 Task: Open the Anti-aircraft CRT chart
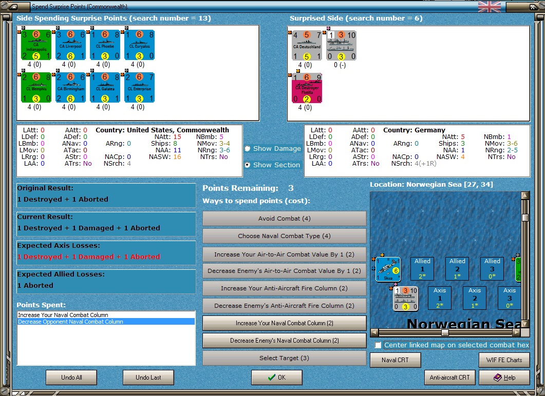click(x=450, y=377)
